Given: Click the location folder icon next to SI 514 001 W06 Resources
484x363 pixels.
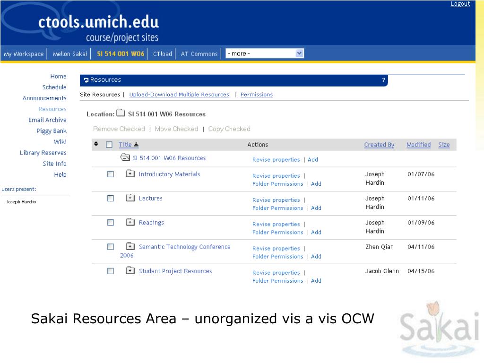Looking at the screenshot, I should (121, 112).
